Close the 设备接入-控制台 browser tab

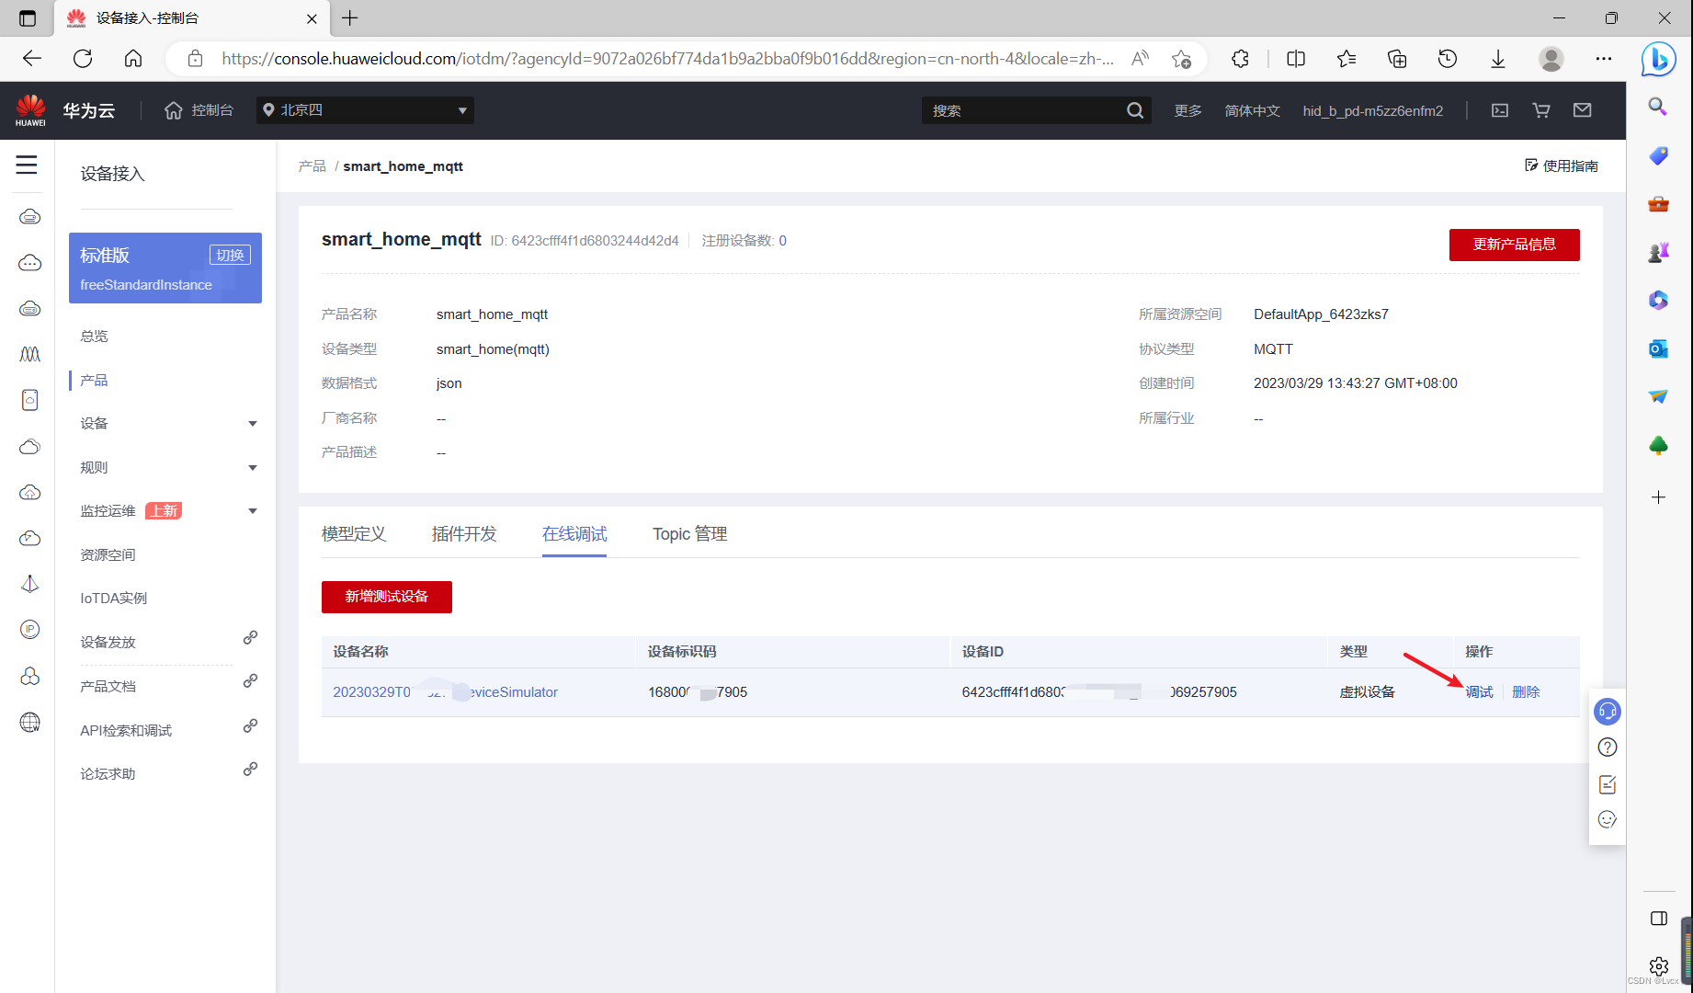coord(312,18)
